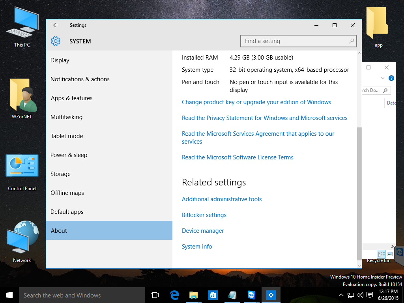This screenshot has width=404, height=303.
Task: Open Additional administrative tools link
Action: pos(222,199)
